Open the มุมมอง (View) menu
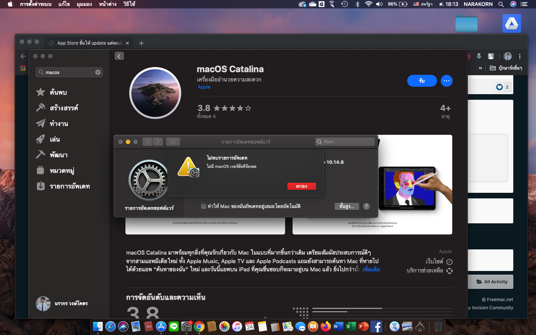Viewport: 536px width, 335px height. click(x=84, y=4)
